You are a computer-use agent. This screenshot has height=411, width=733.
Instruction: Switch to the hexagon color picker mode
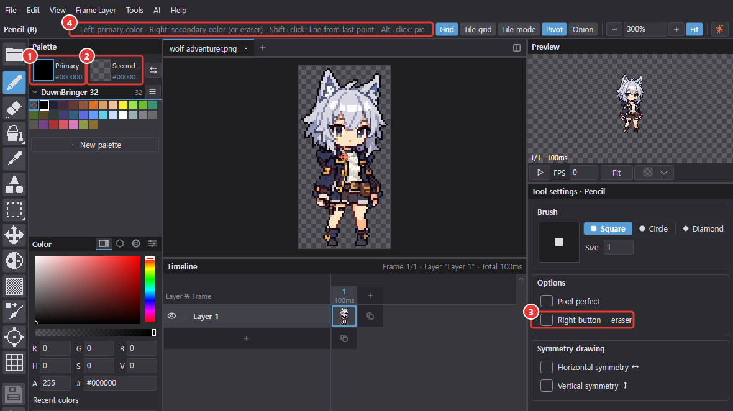click(x=120, y=243)
